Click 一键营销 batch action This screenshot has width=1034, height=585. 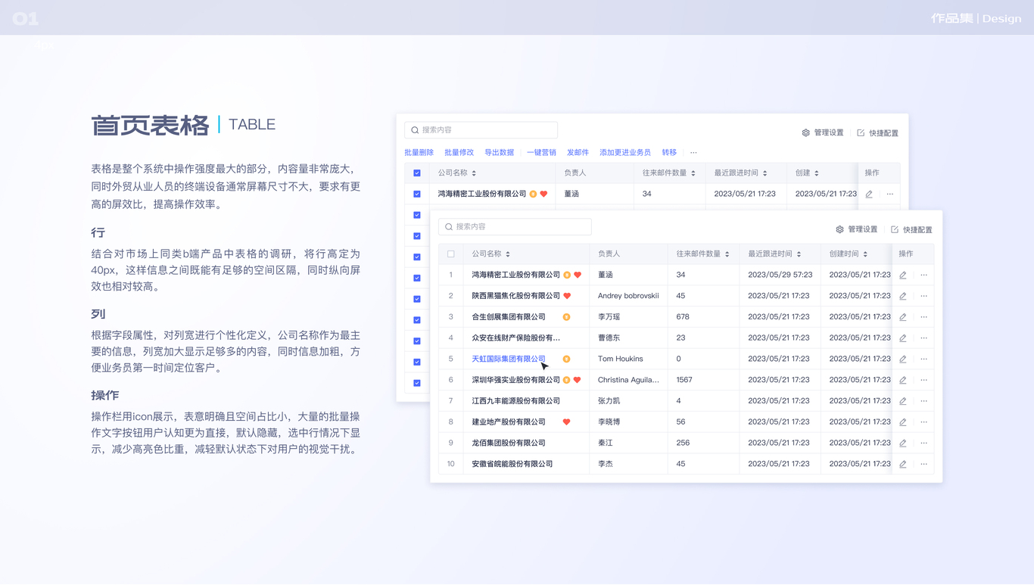point(541,153)
